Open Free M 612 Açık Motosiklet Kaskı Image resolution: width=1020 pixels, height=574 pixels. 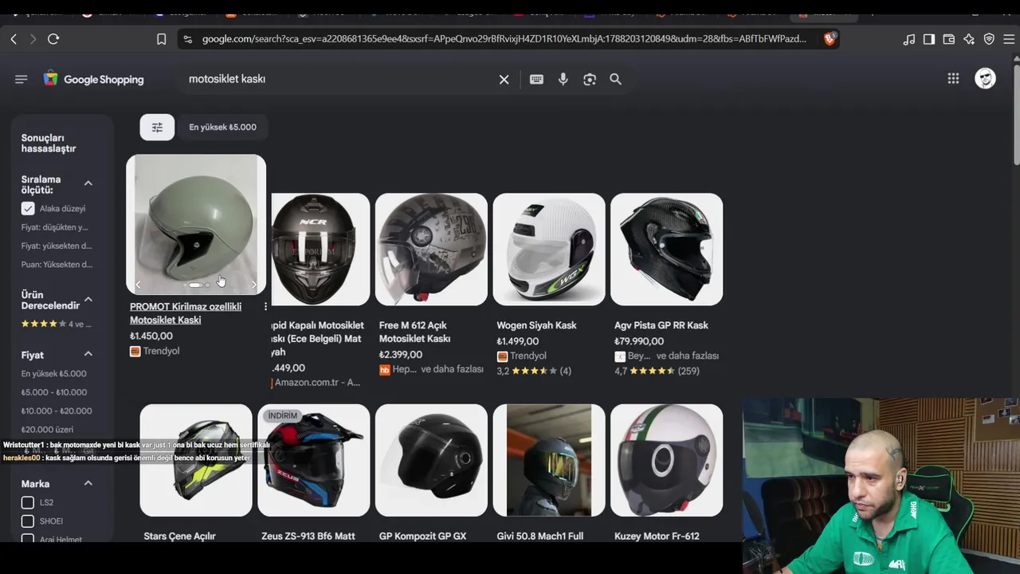tap(414, 332)
